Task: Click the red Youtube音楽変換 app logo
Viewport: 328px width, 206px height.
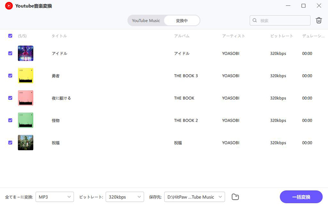Action: [x=9, y=6]
